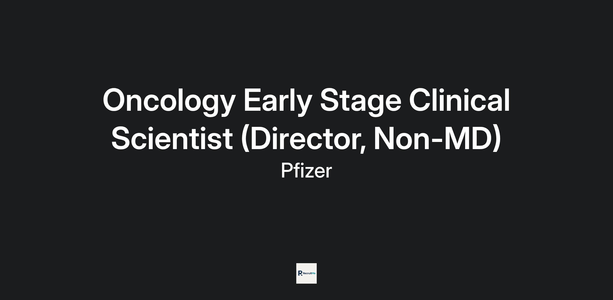
Task: Click the word Oncology in the title
Action: [169, 101]
